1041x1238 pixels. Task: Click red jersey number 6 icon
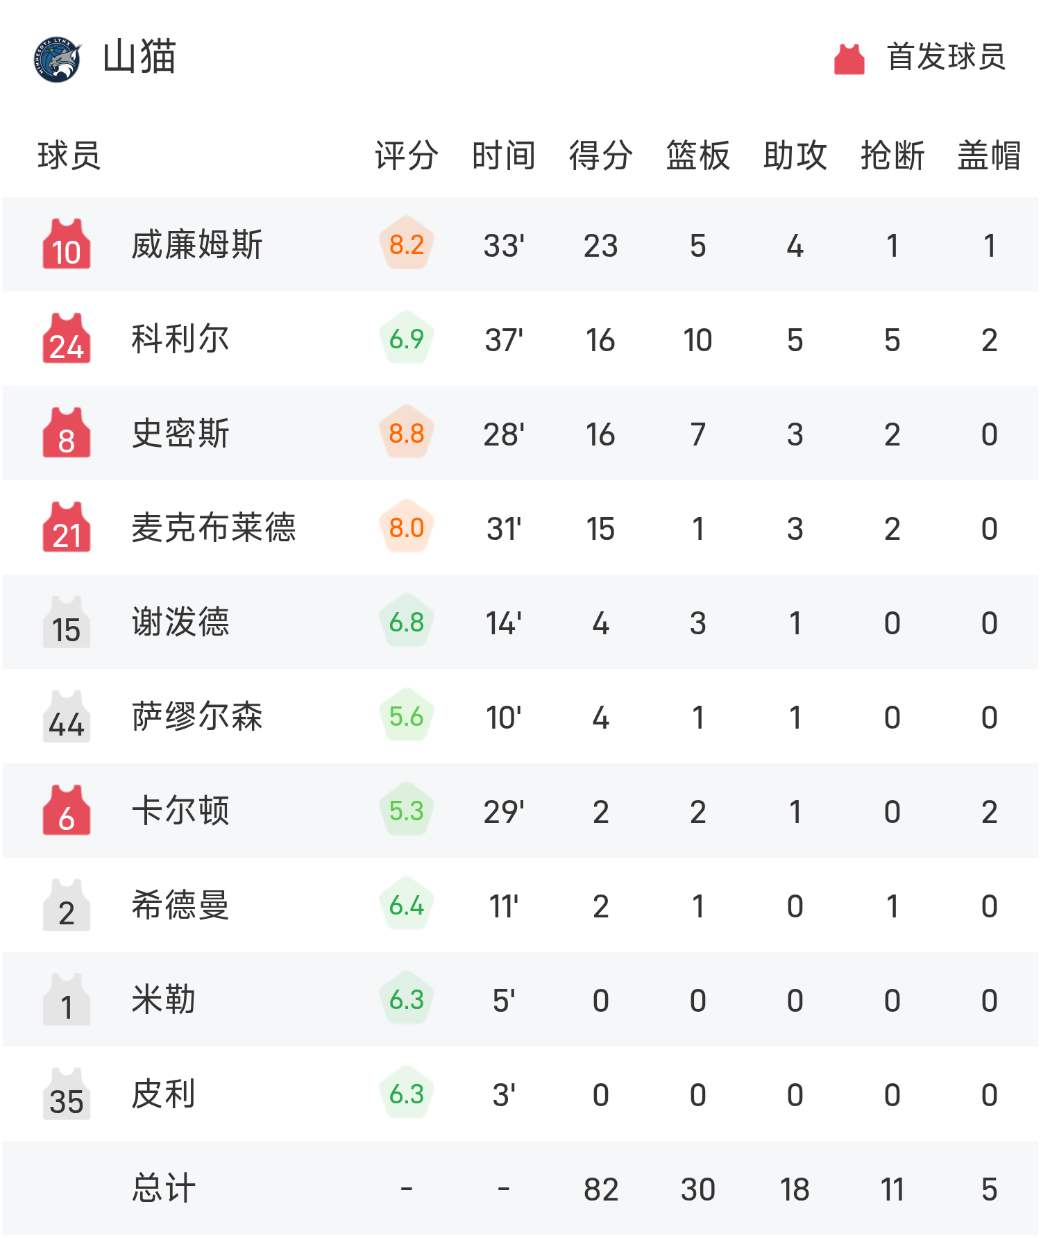pos(67,811)
